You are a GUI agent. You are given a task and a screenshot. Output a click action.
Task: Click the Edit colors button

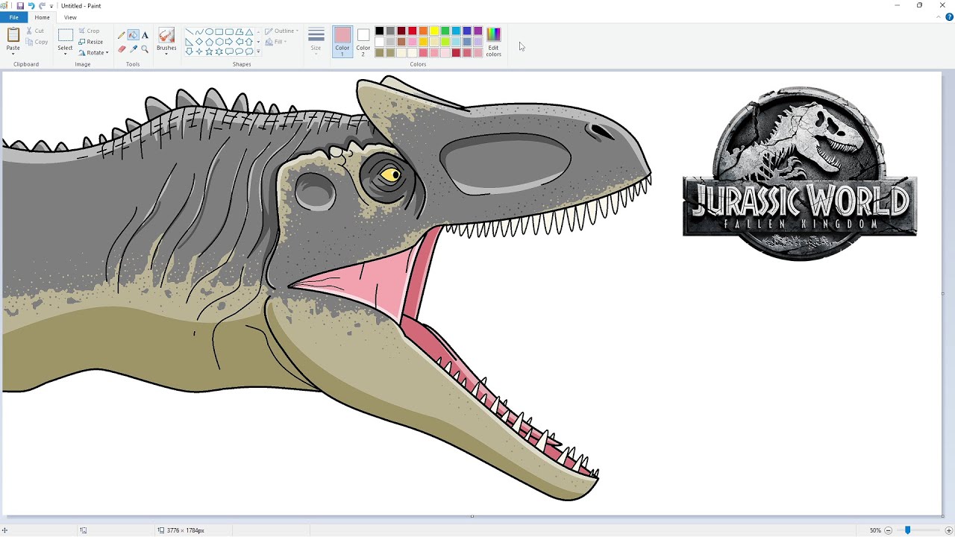(x=494, y=42)
